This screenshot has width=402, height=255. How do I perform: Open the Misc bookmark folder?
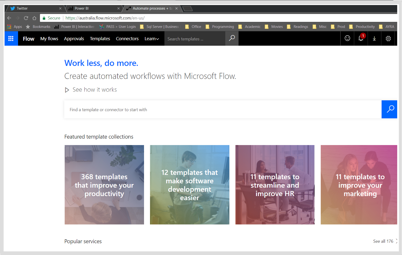point(320,27)
